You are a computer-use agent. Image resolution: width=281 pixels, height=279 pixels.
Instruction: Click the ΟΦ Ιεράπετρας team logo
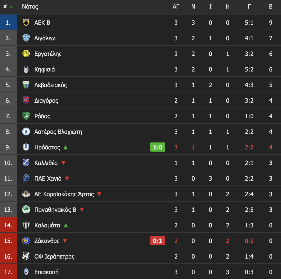point(26,256)
